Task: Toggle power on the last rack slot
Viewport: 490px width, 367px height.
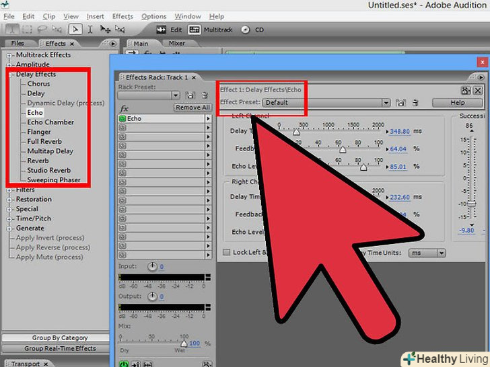Action: [123, 255]
